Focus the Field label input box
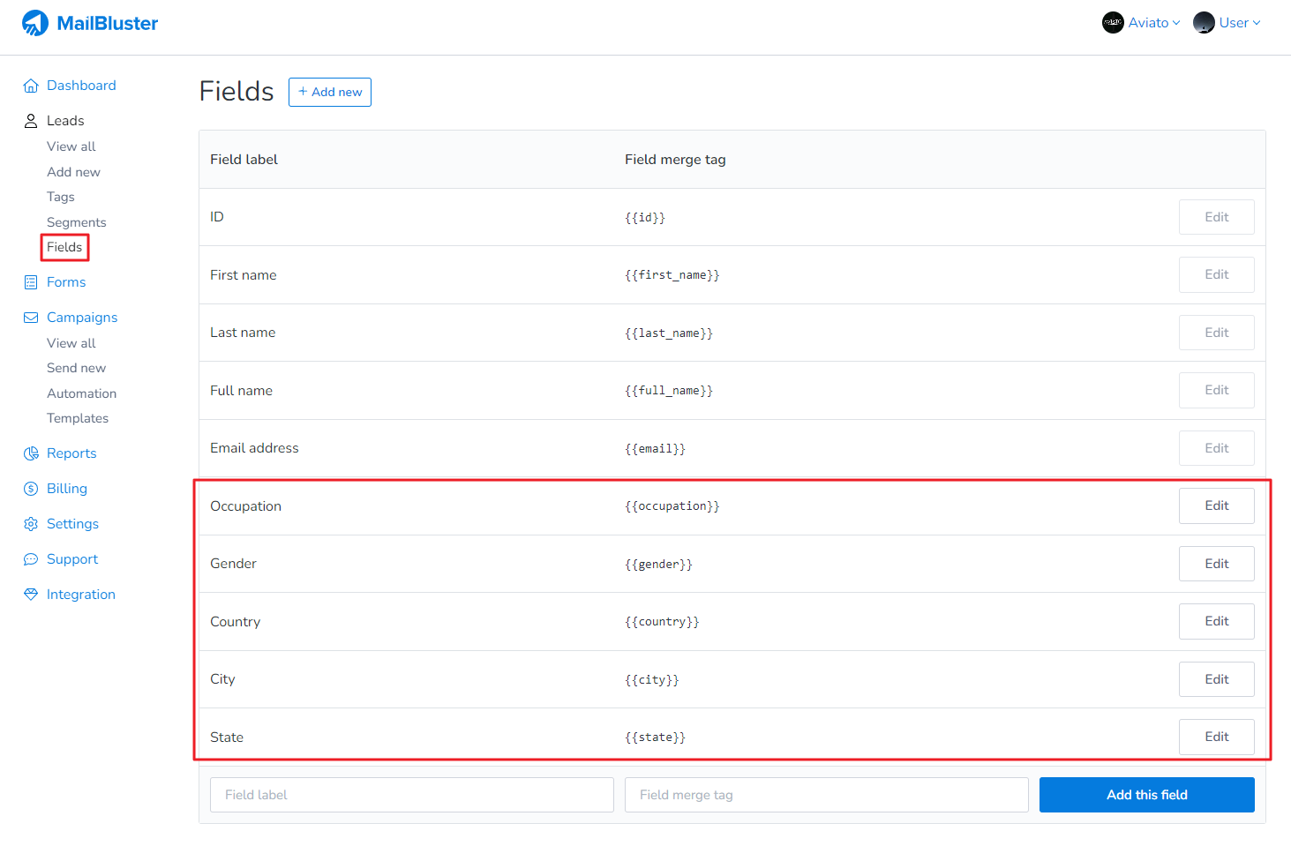 coord(411,795)
